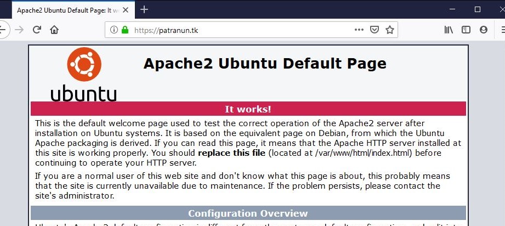Minimize the Firefox window

452,9
